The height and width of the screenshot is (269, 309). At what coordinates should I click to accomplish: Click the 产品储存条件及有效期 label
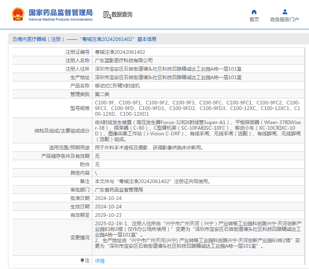[52, 156]
